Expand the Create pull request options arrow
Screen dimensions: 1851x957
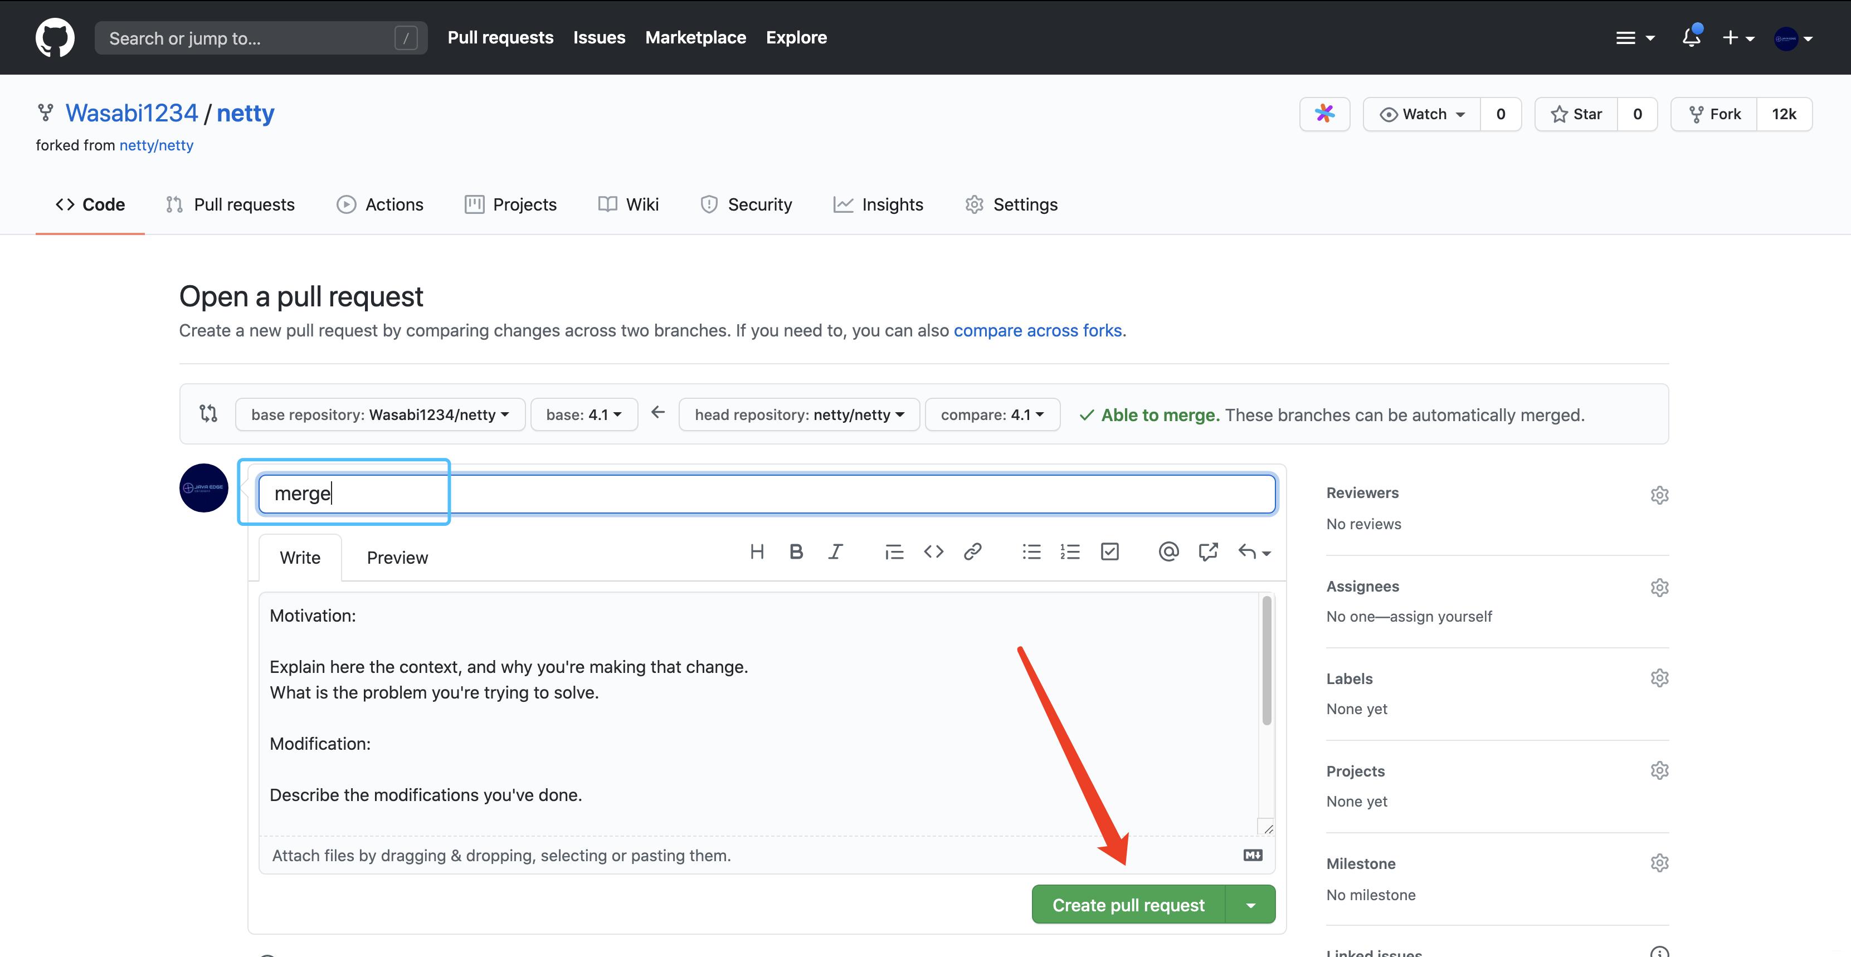click(1250, 905)
